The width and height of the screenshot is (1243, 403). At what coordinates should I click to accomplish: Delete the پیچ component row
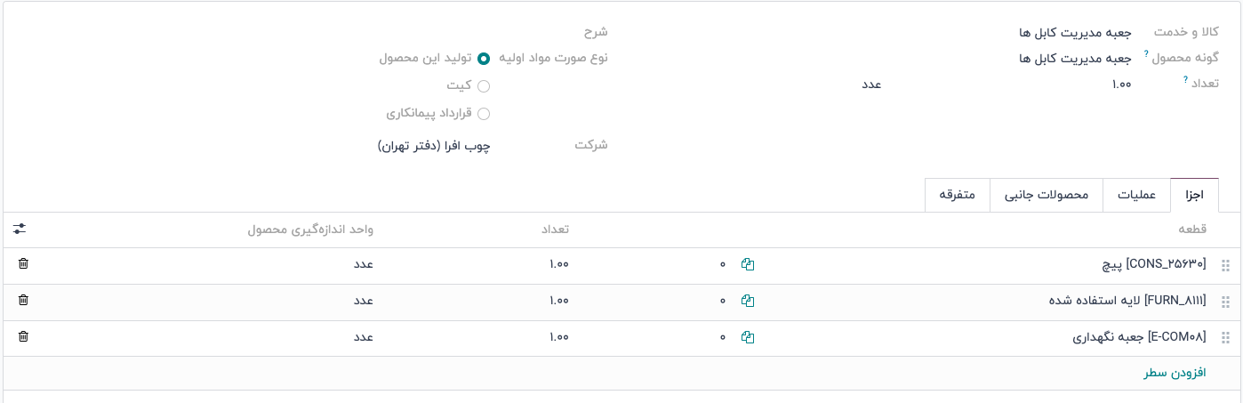tap(23, 264)
